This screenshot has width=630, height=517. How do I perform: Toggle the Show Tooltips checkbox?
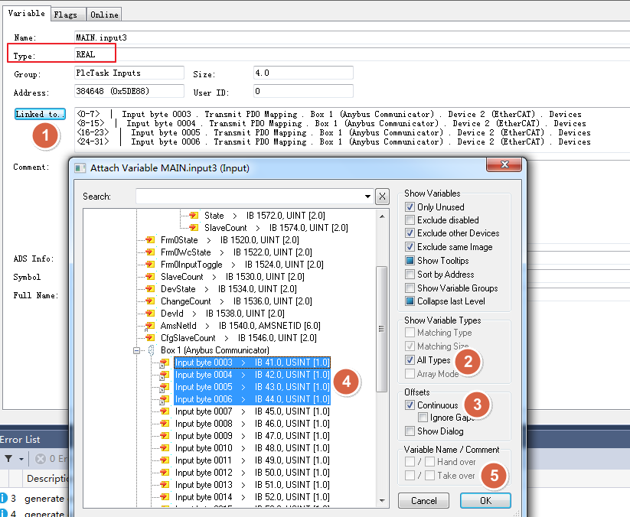[410, 261]
